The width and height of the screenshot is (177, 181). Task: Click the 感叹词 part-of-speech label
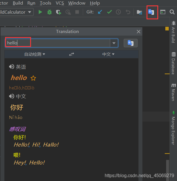click(x=17, y=129)
